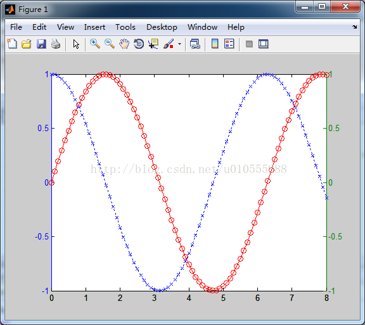The width and height of the screenshot is (365, 325).
Task: Select the Edit Plot arrow tool
Action: (76, 44)
